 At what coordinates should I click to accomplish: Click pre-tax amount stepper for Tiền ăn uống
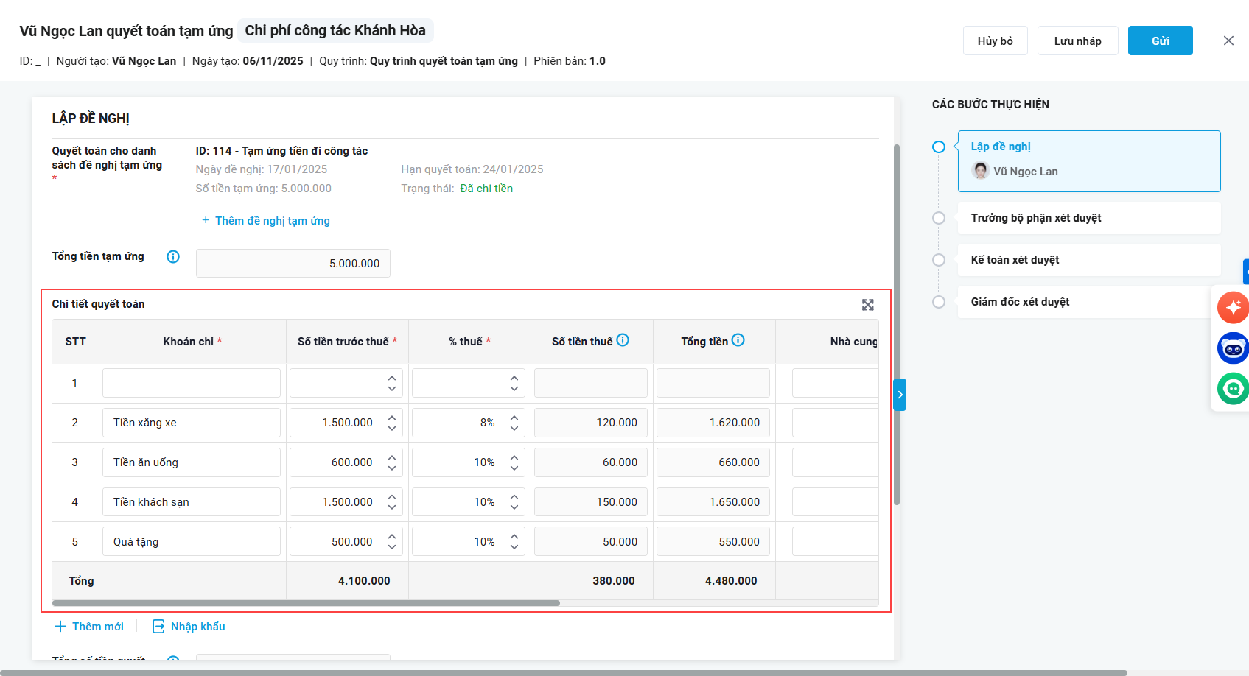click(392, 462)
